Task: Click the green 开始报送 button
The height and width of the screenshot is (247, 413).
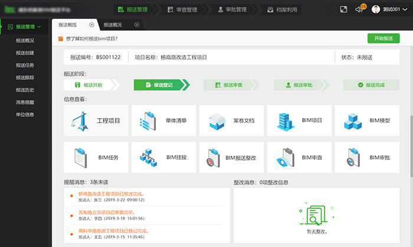Action: (x=383, y=38)
